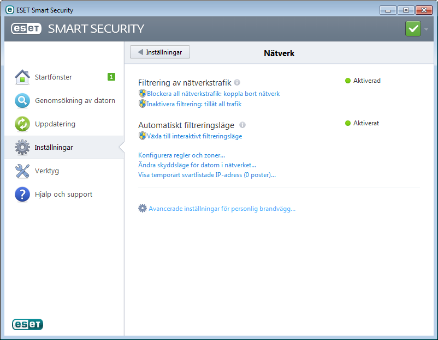Click the Nätverk page heading
The height and width of the screenshot is (340, 438).
(279, 53)
